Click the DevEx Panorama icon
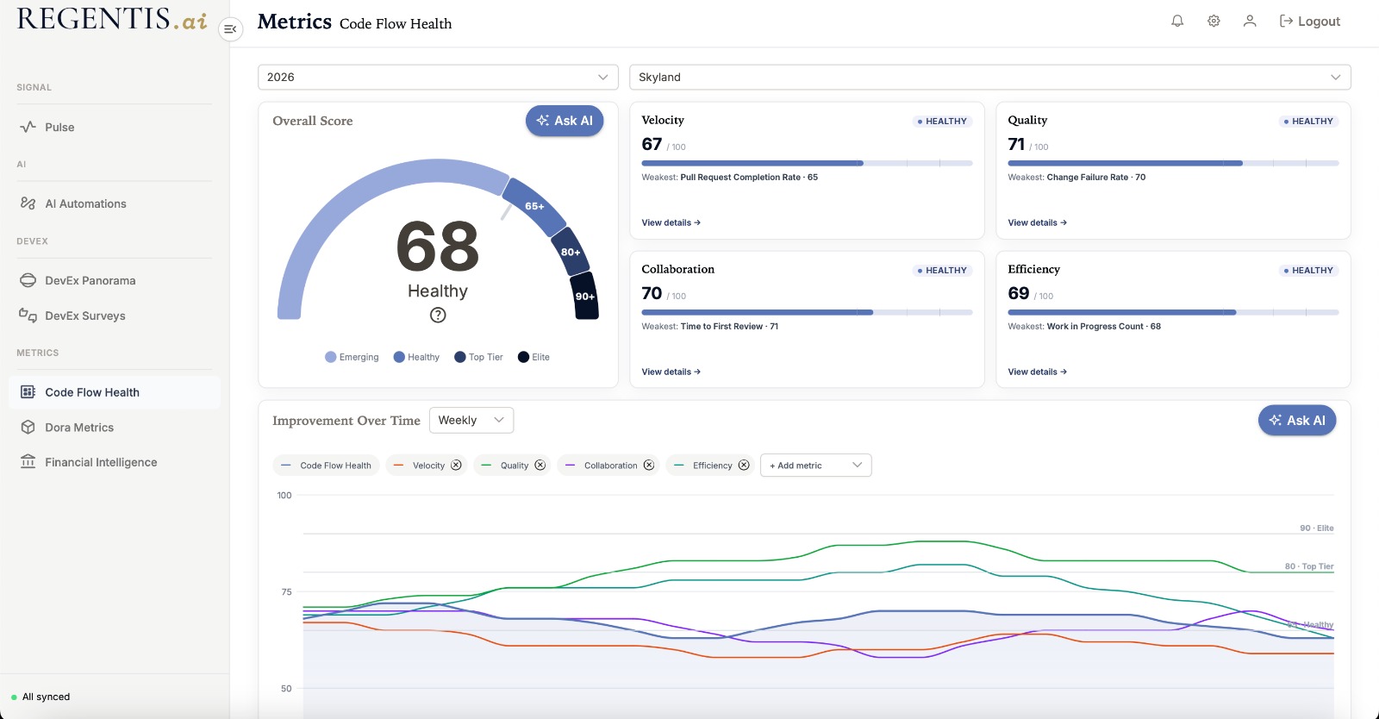This screenshot has height=719, width=1379. click(28, 280)
